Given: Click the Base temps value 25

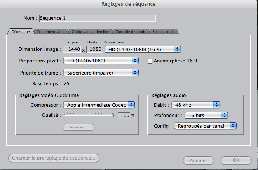Looking at the screenshot, I should [x=66, y=84].
